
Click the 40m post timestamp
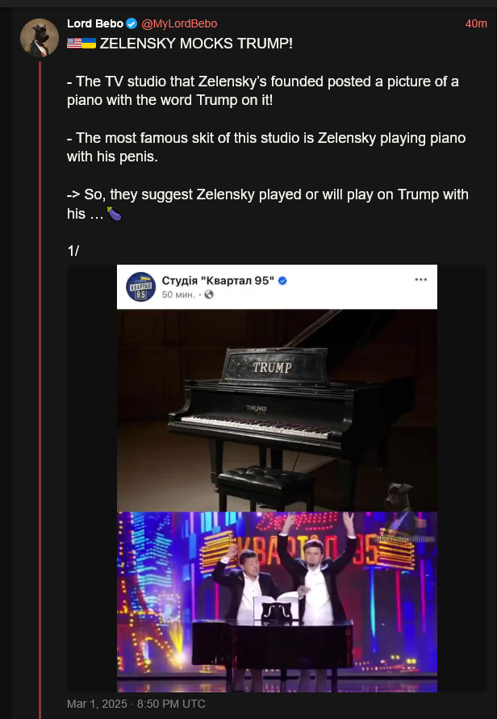[x=476, y=24]
